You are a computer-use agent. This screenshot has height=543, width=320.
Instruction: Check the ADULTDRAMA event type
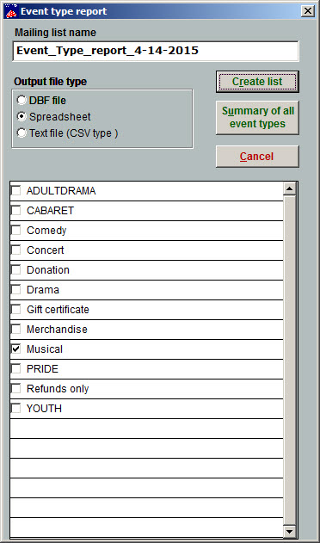(16, 190)
